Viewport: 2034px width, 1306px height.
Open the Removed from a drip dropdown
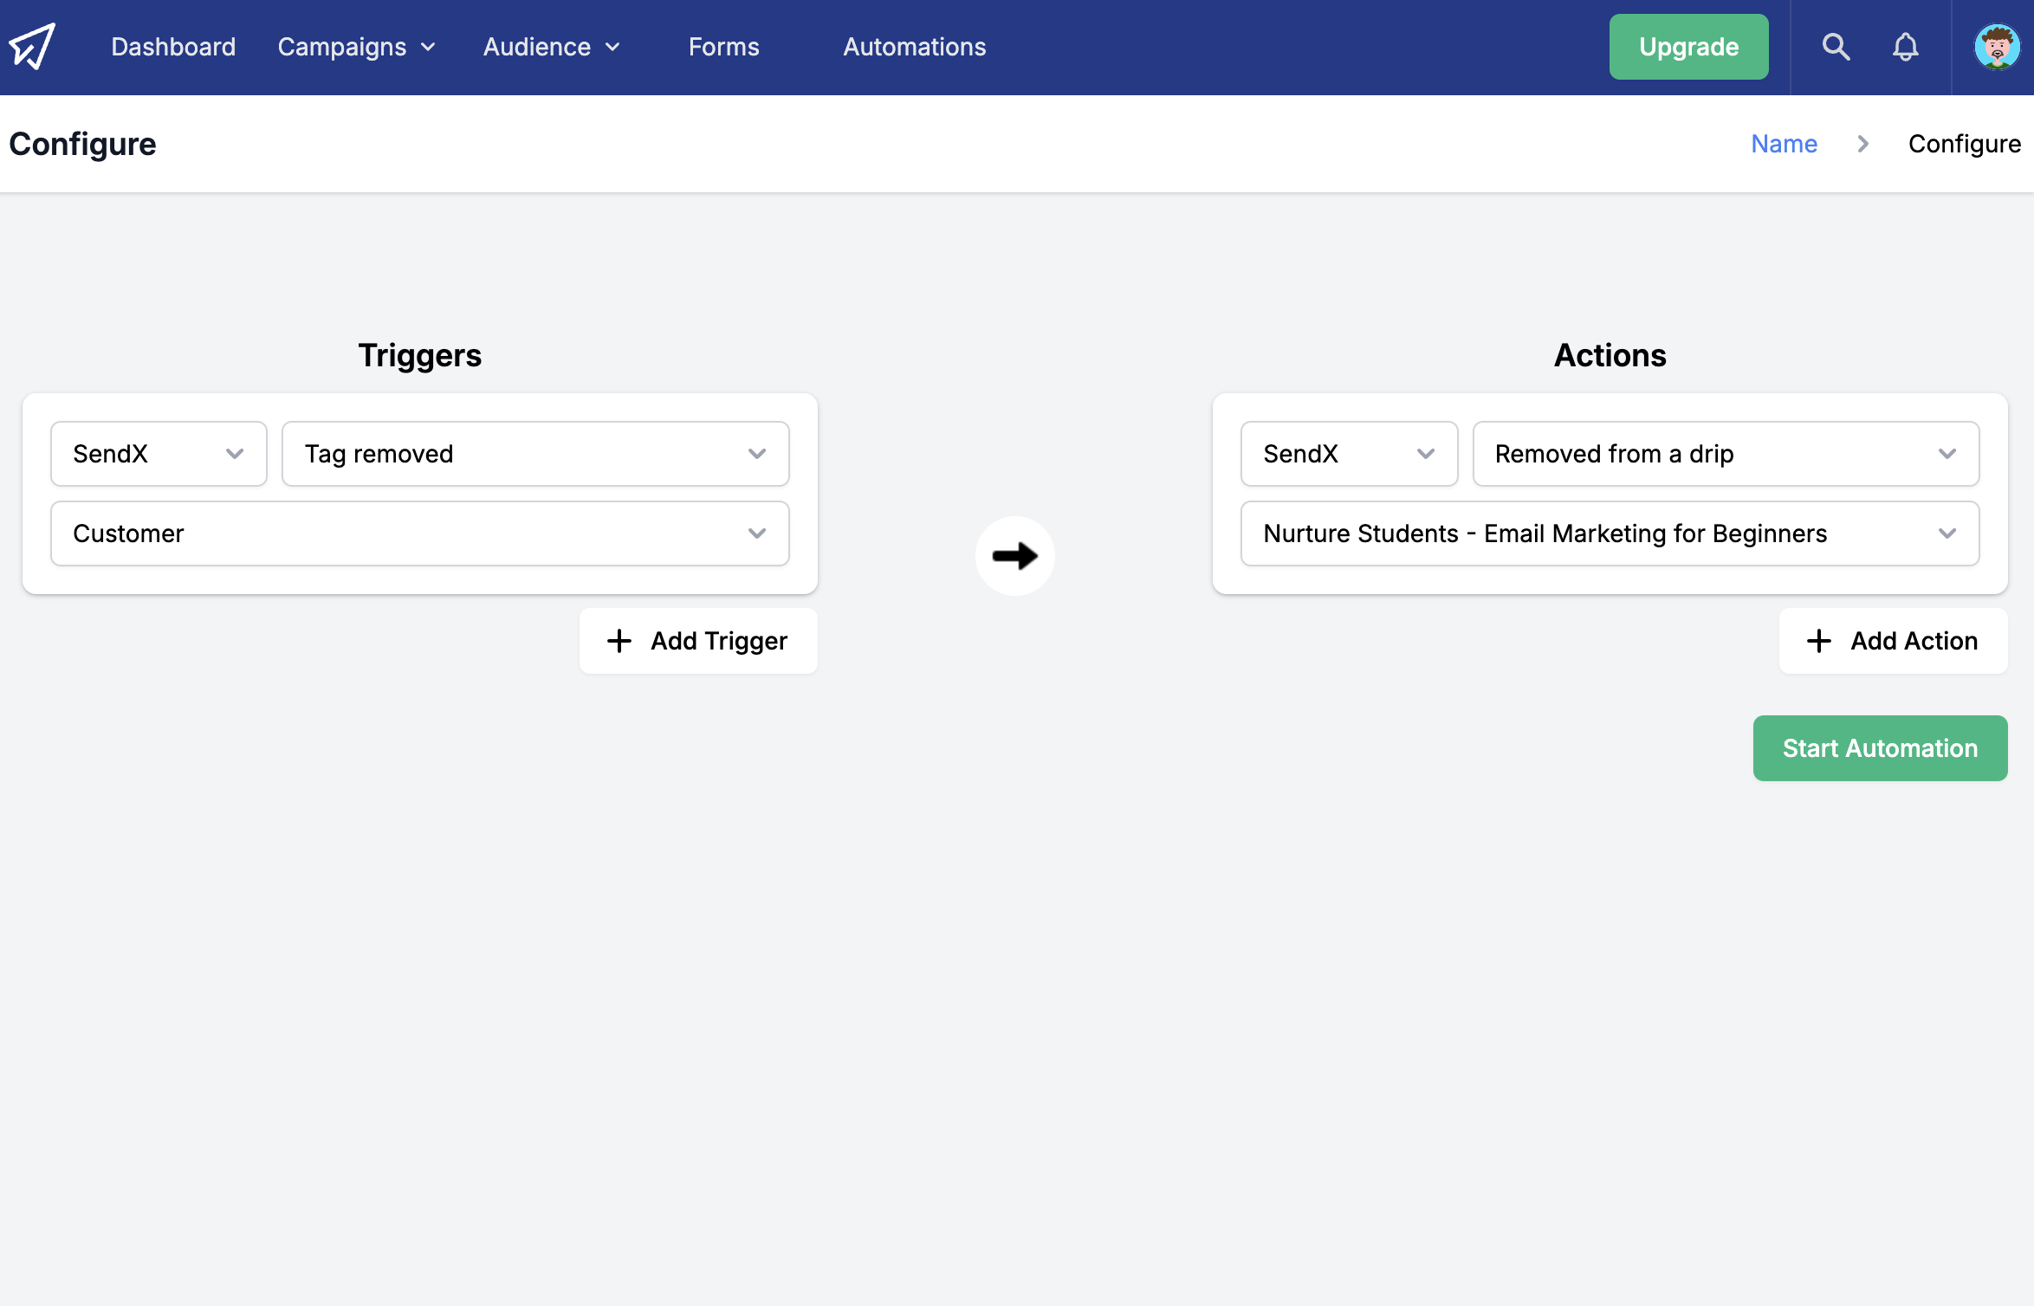coord(1726,454)
